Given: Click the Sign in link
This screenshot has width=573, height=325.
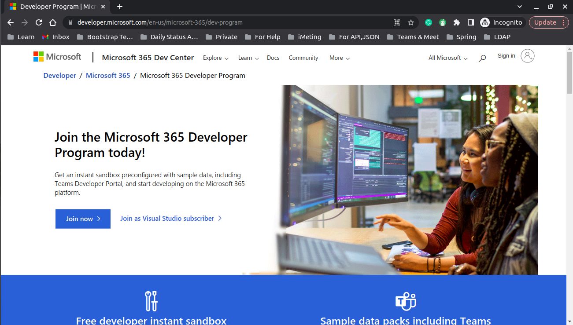Looking at the screenshot, I should (506, 56).
